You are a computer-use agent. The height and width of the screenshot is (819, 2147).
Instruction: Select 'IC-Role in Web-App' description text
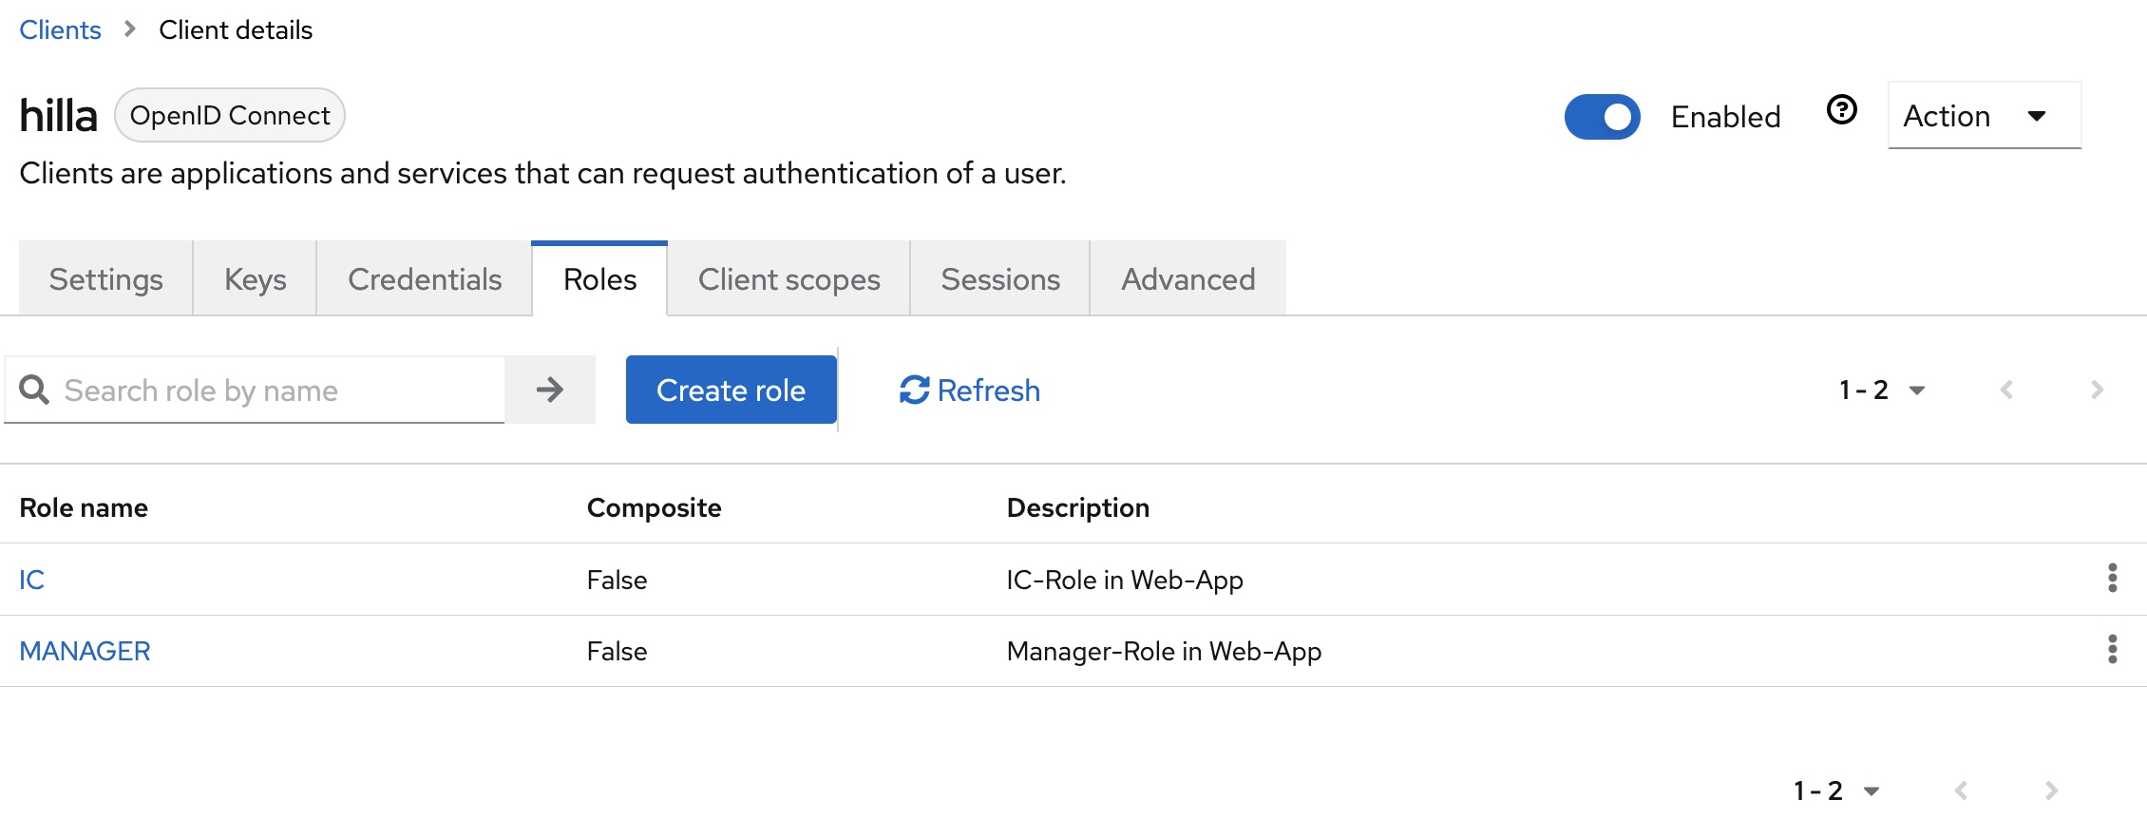[x=1125, y=580]
